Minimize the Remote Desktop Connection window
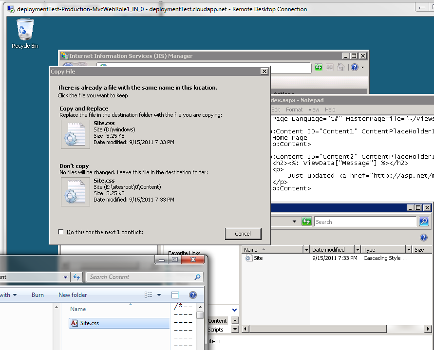The width and height of the screenshot is (434, 350). pos(422,8)
